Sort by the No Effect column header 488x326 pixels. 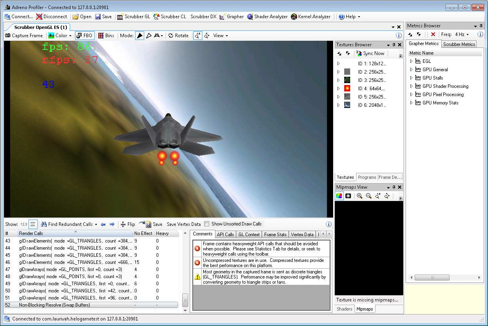(143, 233)
